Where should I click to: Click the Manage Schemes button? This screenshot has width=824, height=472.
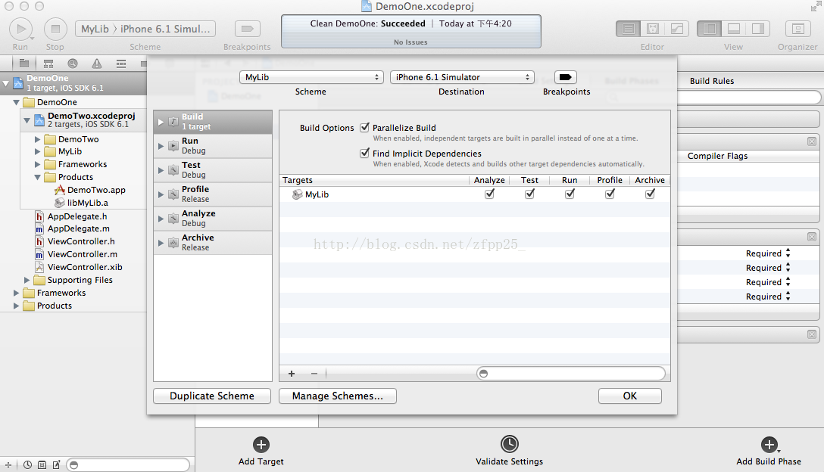(x=337, y=396)
